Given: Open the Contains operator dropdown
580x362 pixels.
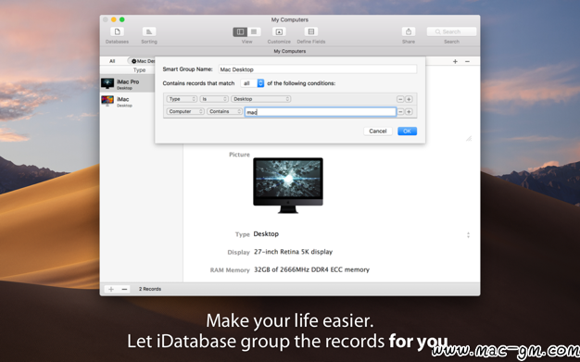Looking at the screenshot, I should click(x=224, y=111).
